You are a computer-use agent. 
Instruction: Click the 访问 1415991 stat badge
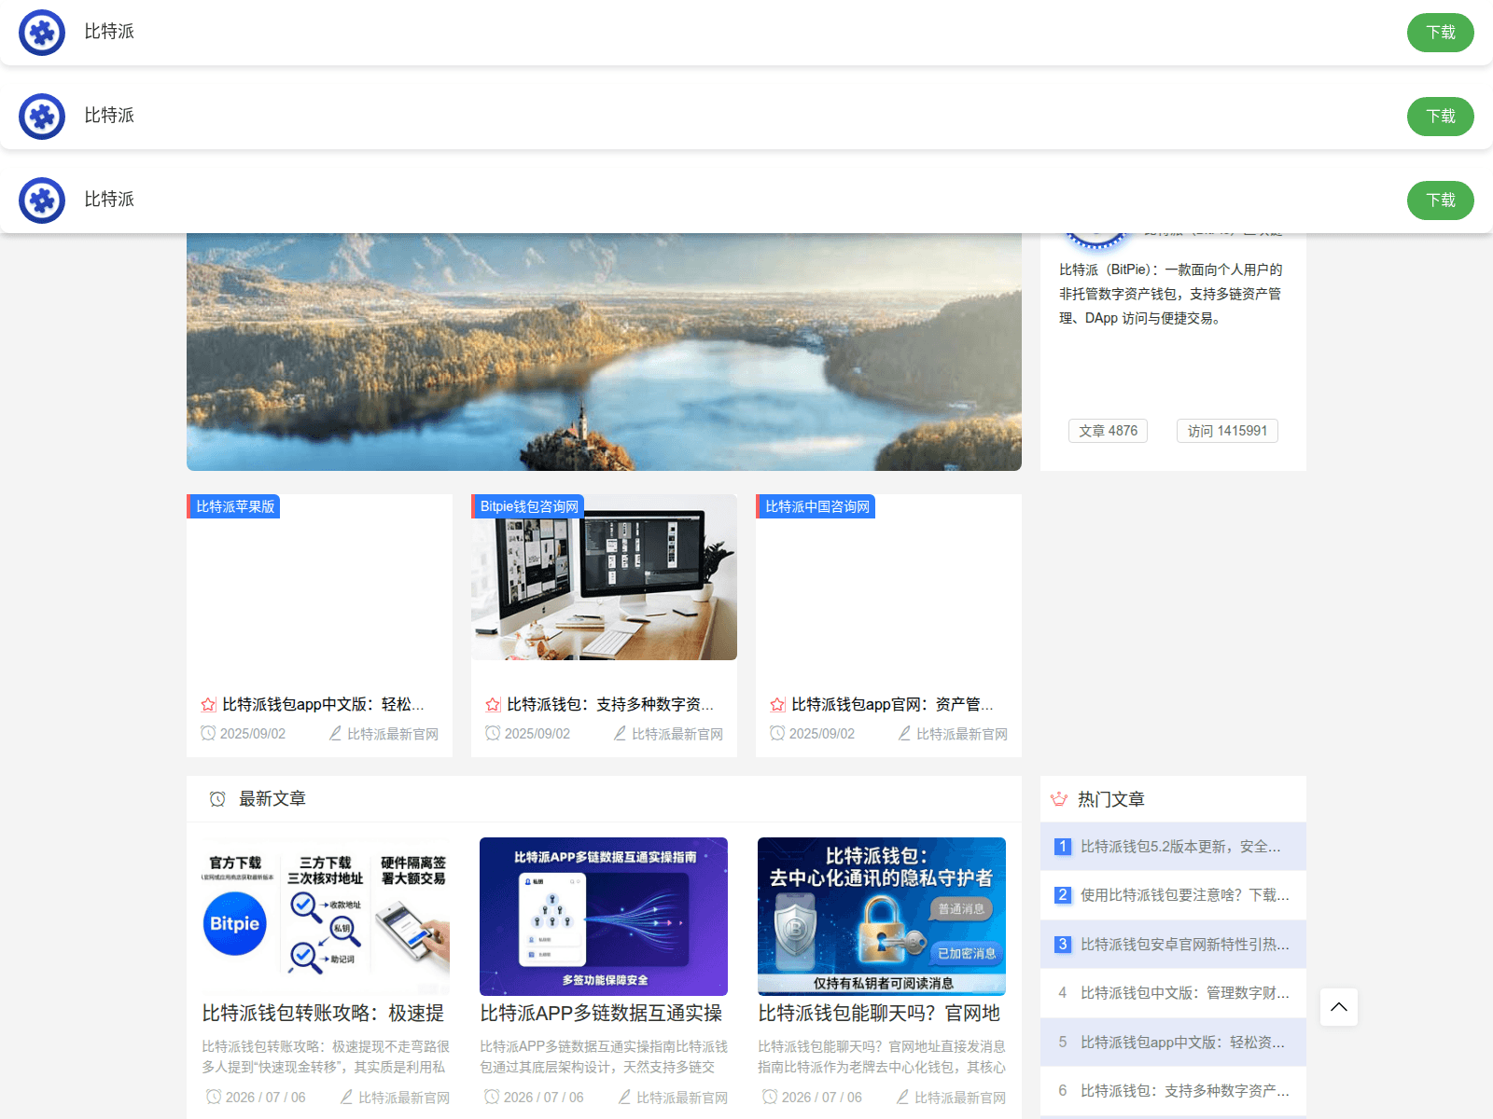click(1227, 431)
